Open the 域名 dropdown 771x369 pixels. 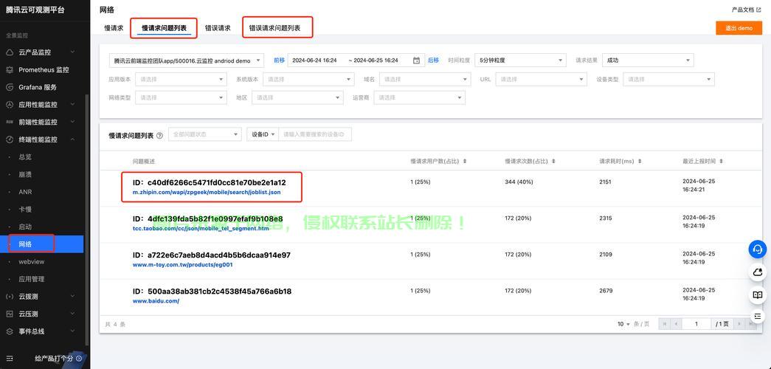(425, 79)
